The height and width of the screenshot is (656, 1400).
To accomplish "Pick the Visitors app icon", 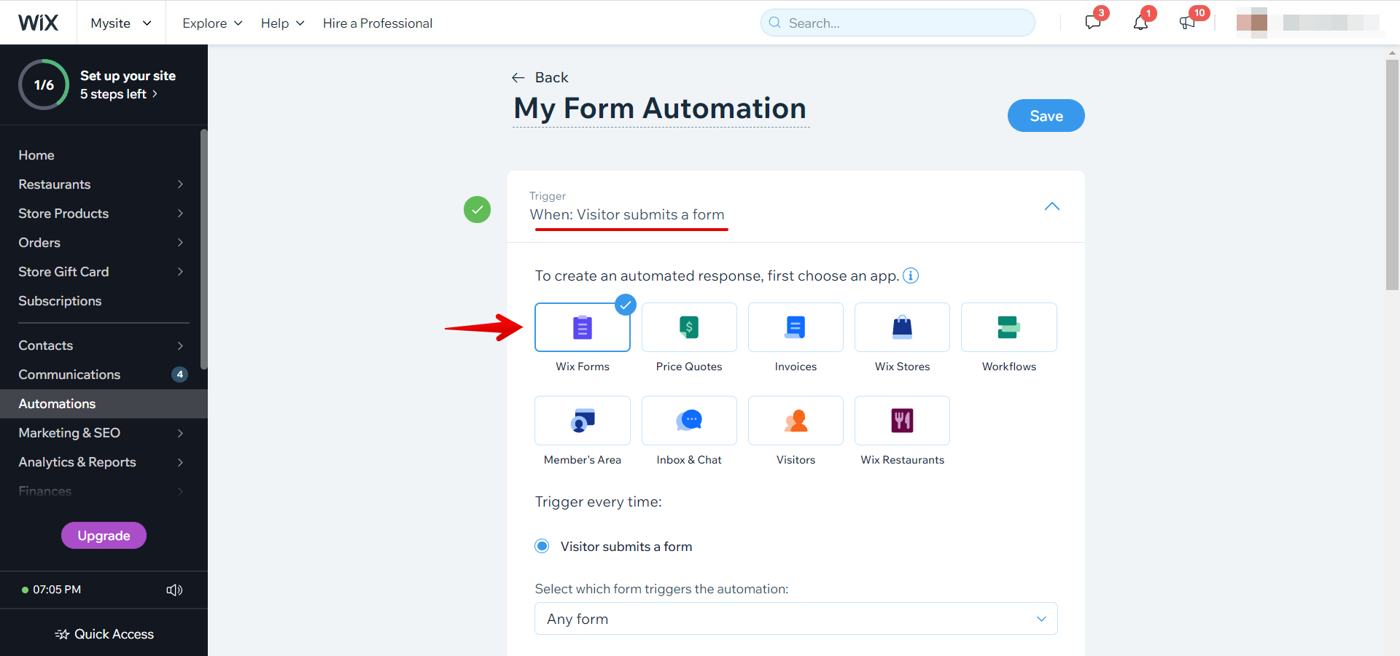I will (796, 421).
